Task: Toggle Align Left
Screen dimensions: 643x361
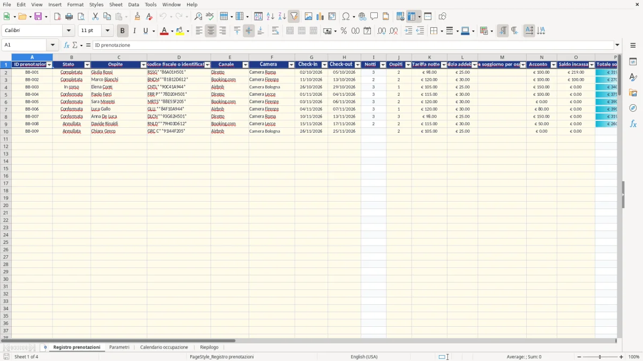Action: coord(199,31)
